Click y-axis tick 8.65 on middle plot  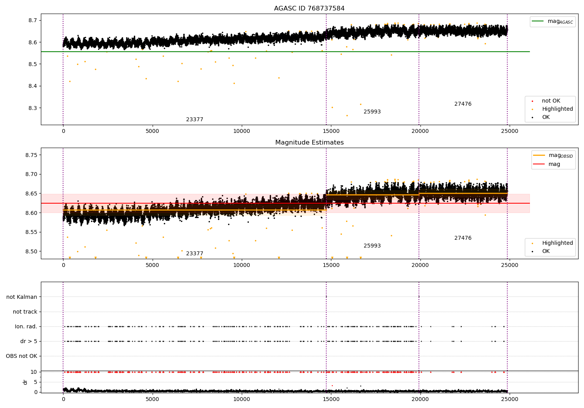point(31,194)
